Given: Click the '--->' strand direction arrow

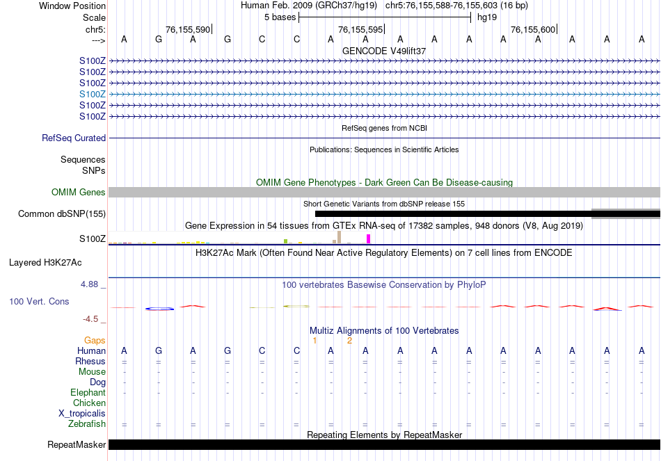Looking at the screenshot, I should coord(98,40).
